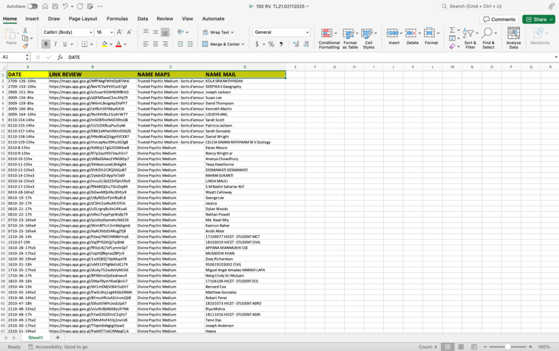Click the Cut scissors icon

[26, 31]
